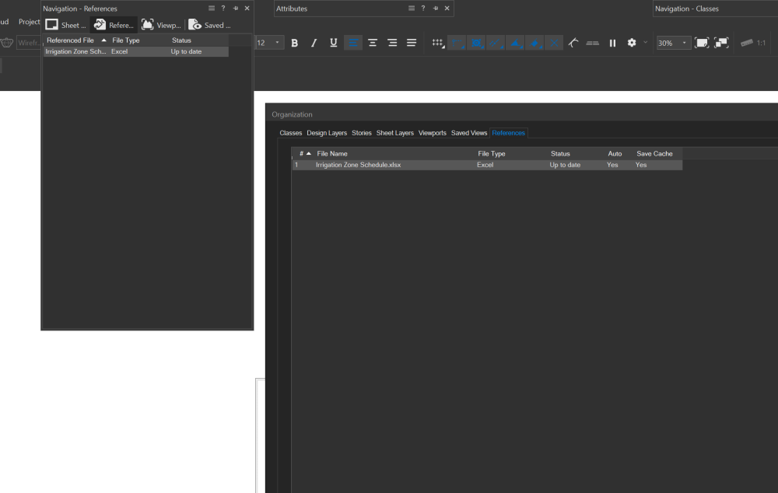
Task: Click the help button on Navigation - References
Action: pyautogui.click(x=223, y=9)
